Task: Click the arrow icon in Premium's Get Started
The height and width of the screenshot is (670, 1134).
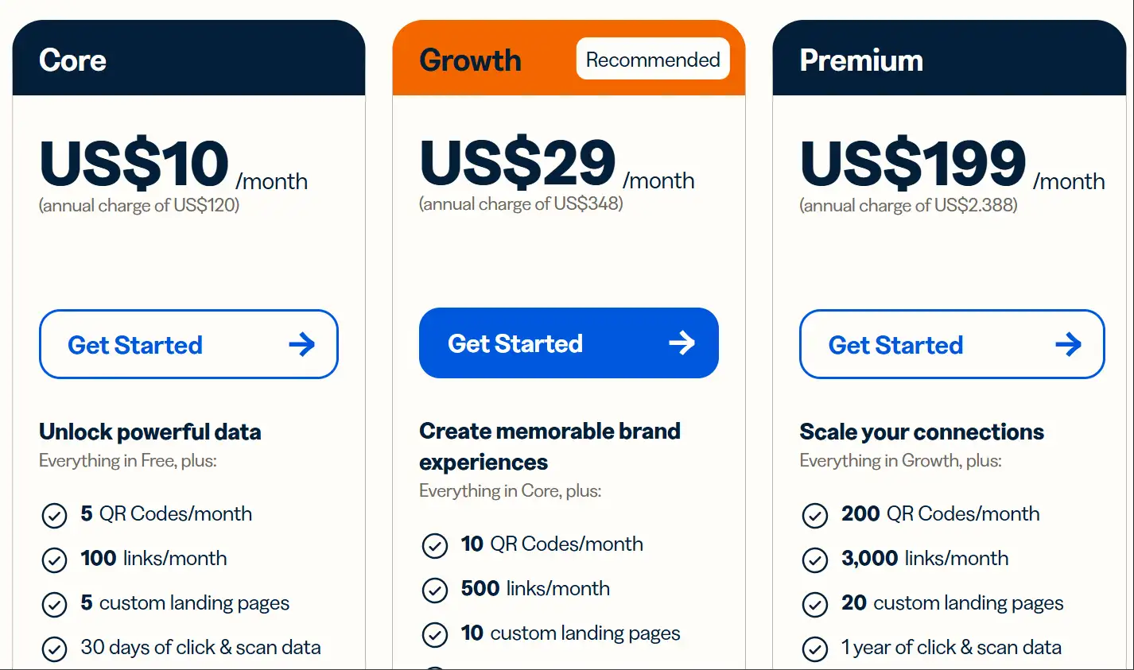Action: [x=1068, y=344]
